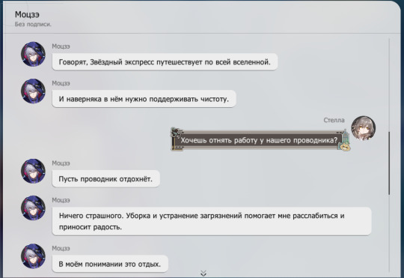Viewport: 404px width, 278px height.
Task: Click the chat title 'Моцзэ' in header
Action: point(27,14)
